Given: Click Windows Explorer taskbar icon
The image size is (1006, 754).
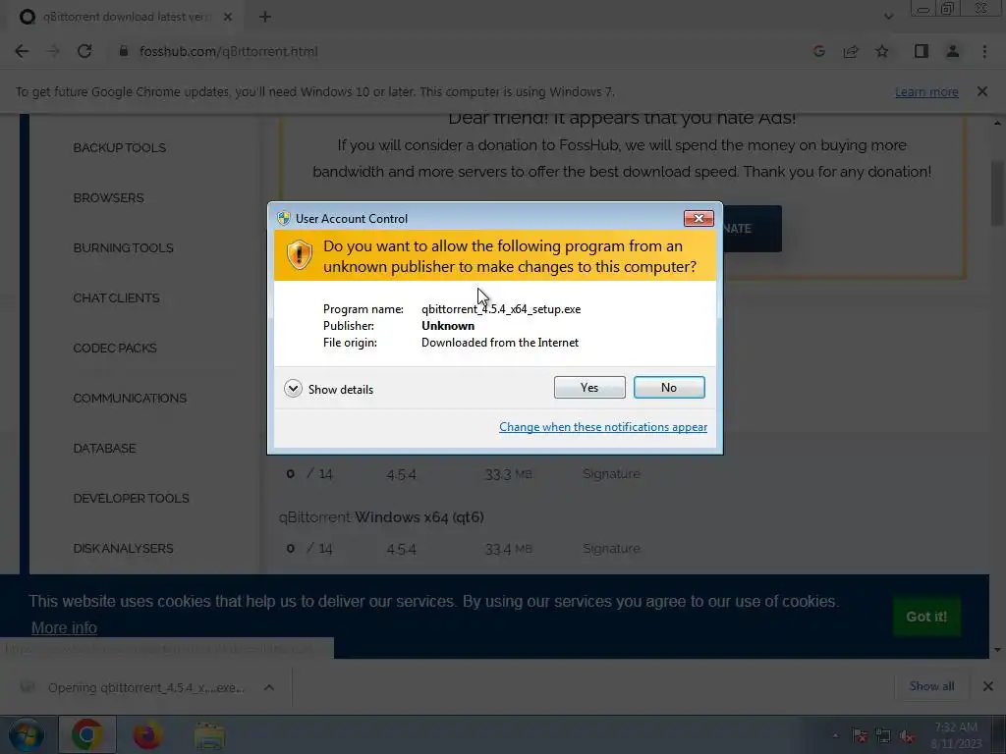Looking at the screenshot, I should [209, 734].
